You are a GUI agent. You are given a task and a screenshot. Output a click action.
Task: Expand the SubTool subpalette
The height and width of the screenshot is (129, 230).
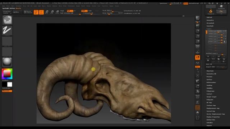pyautogui.click(x=209, y=17)
